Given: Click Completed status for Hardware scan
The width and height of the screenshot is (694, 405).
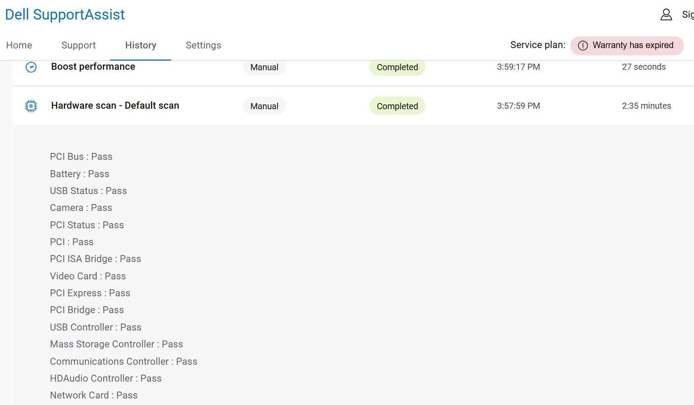Looking at the screenshot, I should (x=397, y=106).
